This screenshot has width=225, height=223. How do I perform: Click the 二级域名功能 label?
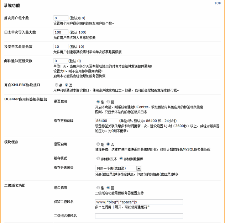pyautogui.click(x=15, y=185)
